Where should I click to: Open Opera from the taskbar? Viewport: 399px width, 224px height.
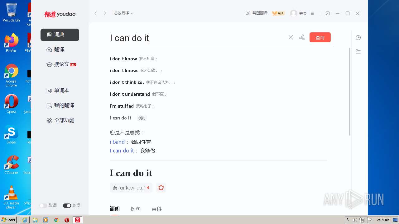pos(67,220)
